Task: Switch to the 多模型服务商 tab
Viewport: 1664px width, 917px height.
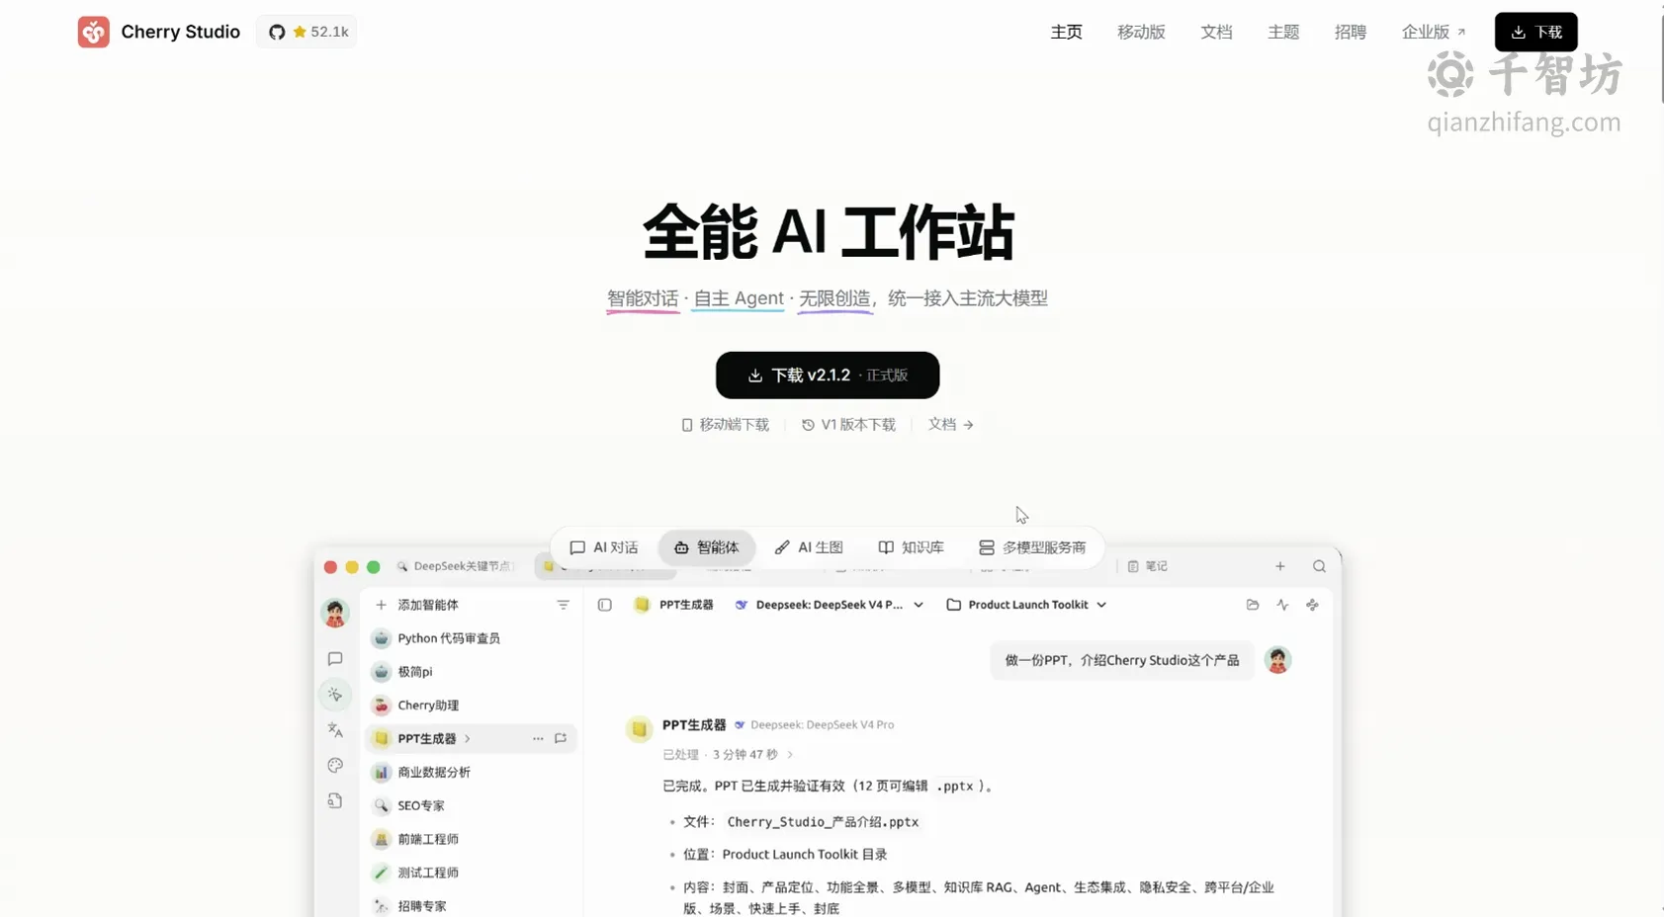Action: pyautogui.click(x=1032, y=547)
